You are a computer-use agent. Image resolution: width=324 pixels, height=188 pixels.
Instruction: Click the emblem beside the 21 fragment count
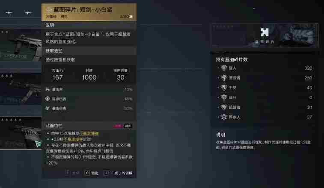[x=224, y=107]
